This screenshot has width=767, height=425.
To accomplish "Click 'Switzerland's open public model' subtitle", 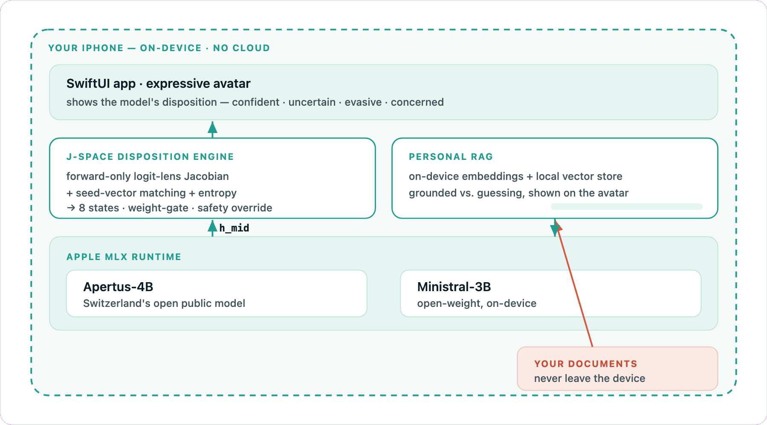I will point(164,304).
